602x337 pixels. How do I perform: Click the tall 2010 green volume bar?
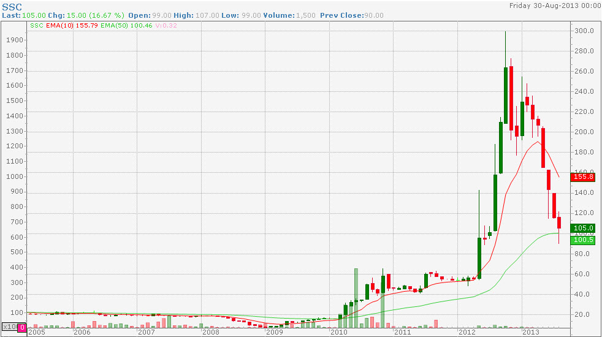tap(356, 298)
